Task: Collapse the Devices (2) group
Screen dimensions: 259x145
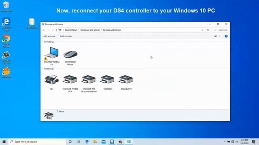Action: click(x=42, y=42)
